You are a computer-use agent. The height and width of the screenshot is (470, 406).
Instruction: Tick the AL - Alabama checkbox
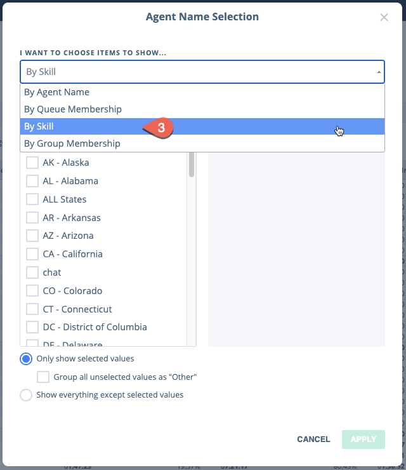32,181
